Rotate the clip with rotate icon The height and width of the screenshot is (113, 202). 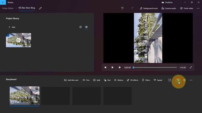[178, 80]
